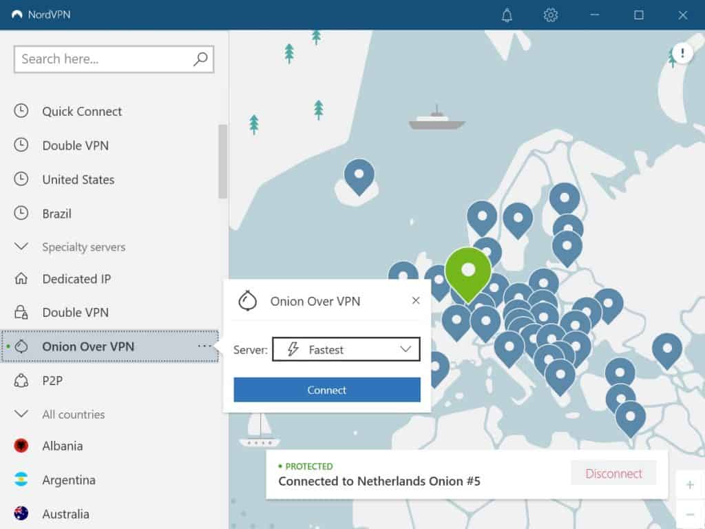
Task: Click the Albania flag icon
Action: (x=21, y=446)
